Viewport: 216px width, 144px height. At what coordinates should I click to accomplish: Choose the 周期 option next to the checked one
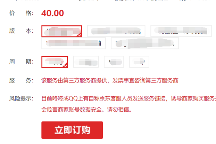tap(86, 62)
